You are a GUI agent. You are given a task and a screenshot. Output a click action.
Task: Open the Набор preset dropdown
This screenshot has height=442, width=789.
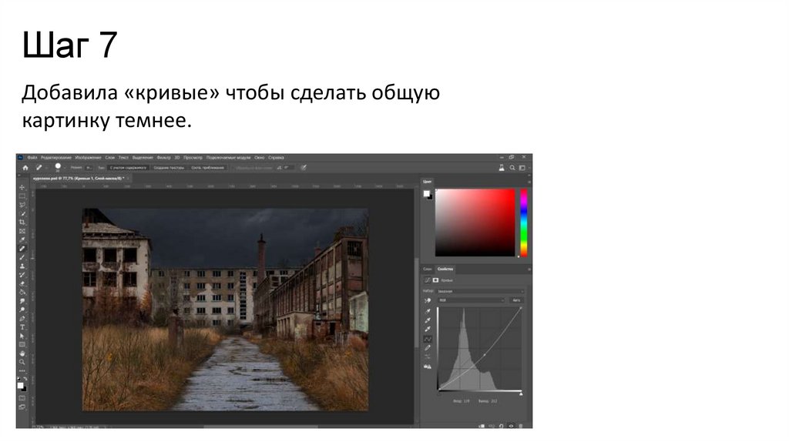pos(481,291)
